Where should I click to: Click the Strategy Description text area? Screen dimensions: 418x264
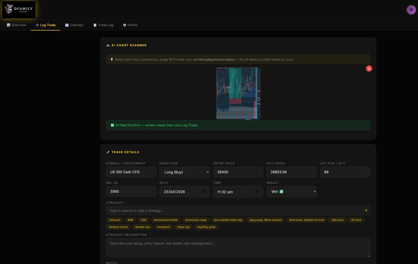tap(238, 248)
